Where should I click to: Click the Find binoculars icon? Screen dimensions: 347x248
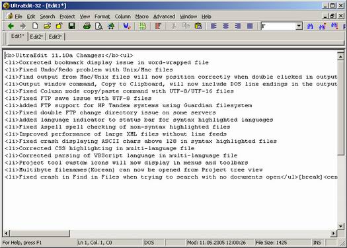click(310, 26)
